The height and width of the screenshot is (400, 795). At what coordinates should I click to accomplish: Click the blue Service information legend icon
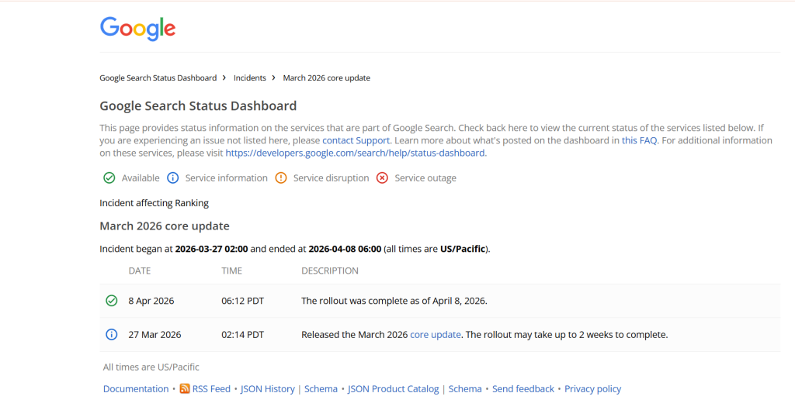(173, 178)
